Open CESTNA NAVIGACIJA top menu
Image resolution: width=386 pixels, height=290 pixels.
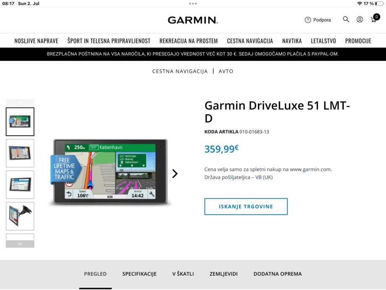click(x=250, y=41)
